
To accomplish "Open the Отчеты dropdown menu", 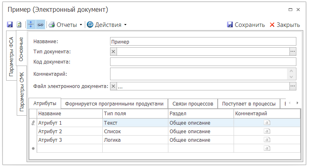I will pos(66,25).
